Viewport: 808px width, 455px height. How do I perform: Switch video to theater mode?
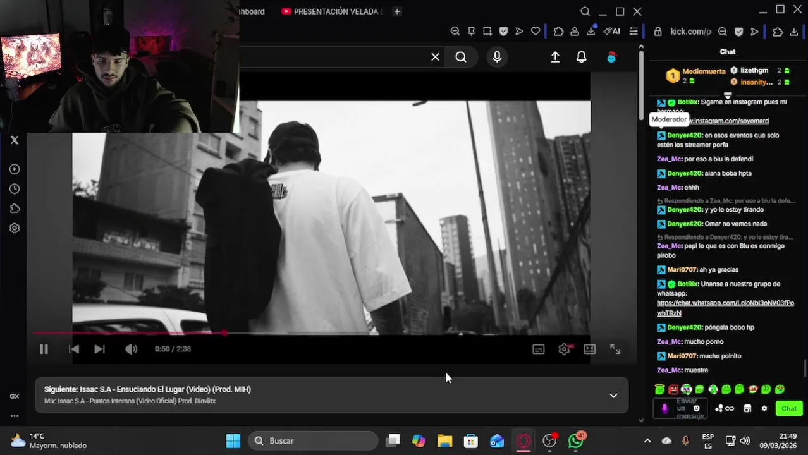pyautogui.click(x=589, y=349)
